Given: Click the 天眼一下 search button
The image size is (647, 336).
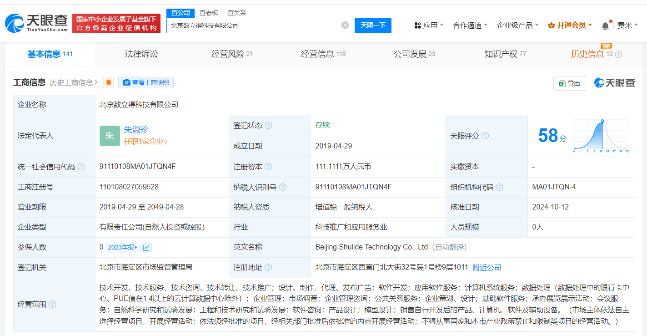Looking at the screenshot, I should click(x=373, y=25).
